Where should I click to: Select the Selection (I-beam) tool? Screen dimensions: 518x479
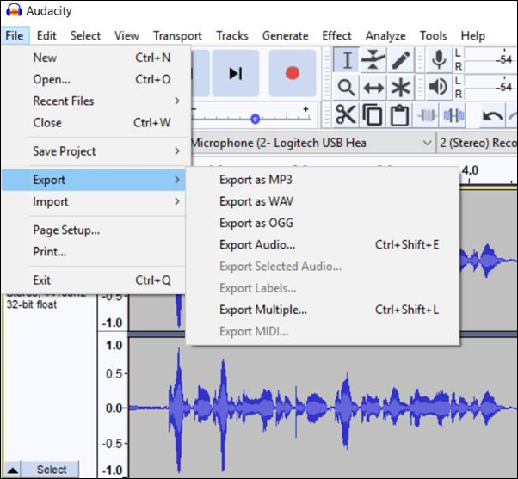click(x=347, y=60)
